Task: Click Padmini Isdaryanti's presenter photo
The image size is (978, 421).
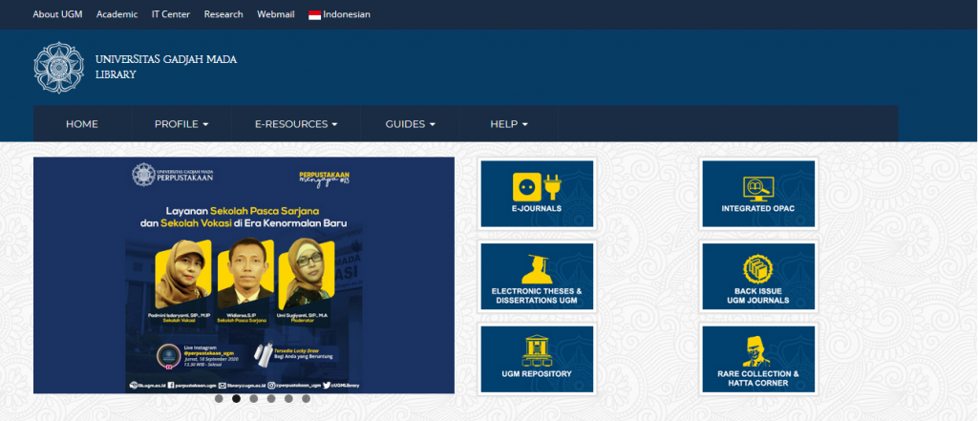Action: pos(182,274)
